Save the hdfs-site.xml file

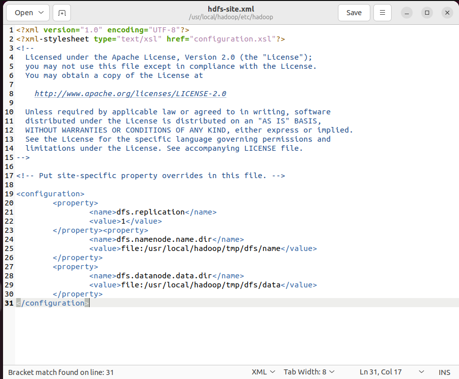pyautogui.click(x=354, y=13)
